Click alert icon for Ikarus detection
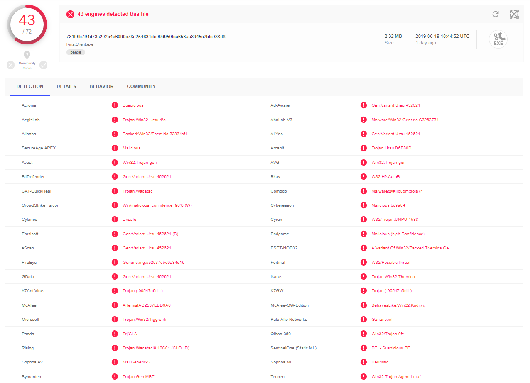Image resolution: width=530 pixels, height=383 pixels. click(x=363, y=277)
